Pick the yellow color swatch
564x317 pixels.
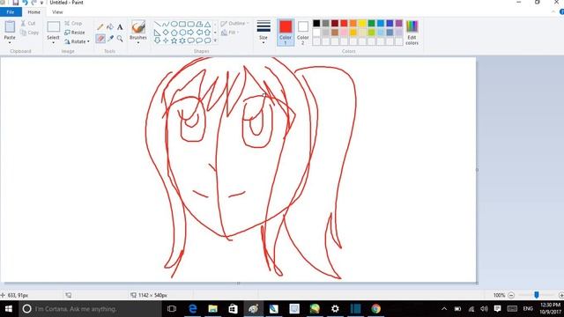pyautogui.click(x=362, y=24)
